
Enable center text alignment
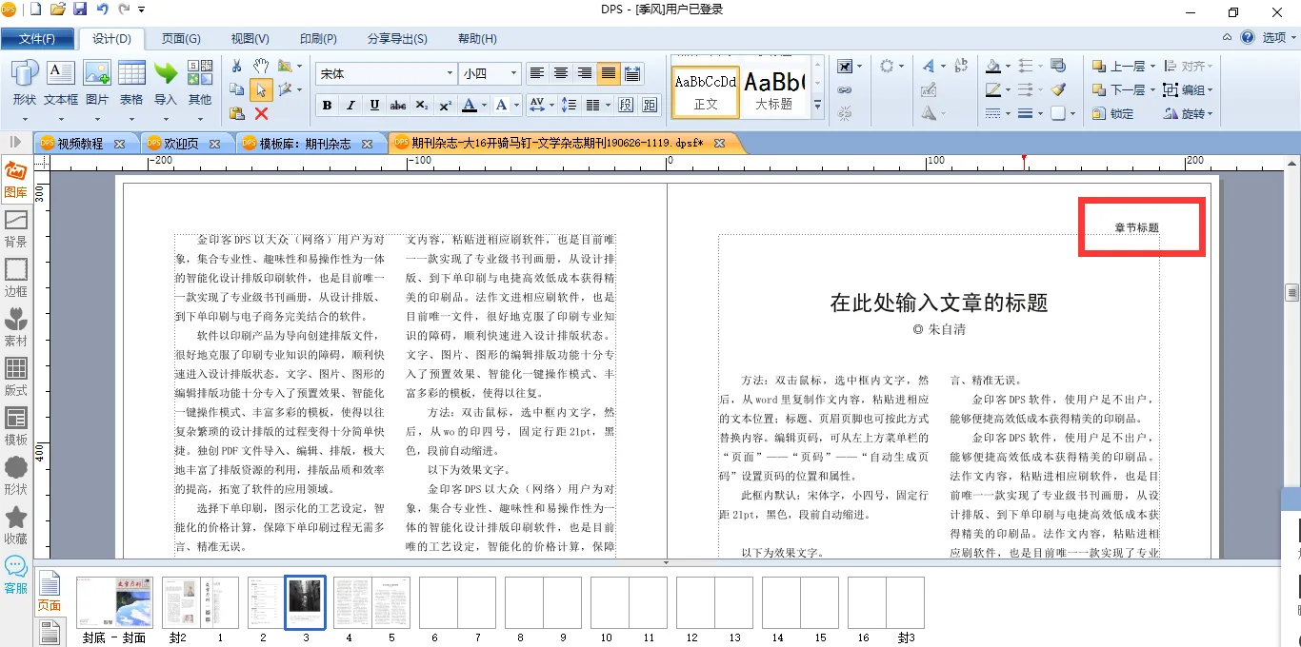click(561, 73)
